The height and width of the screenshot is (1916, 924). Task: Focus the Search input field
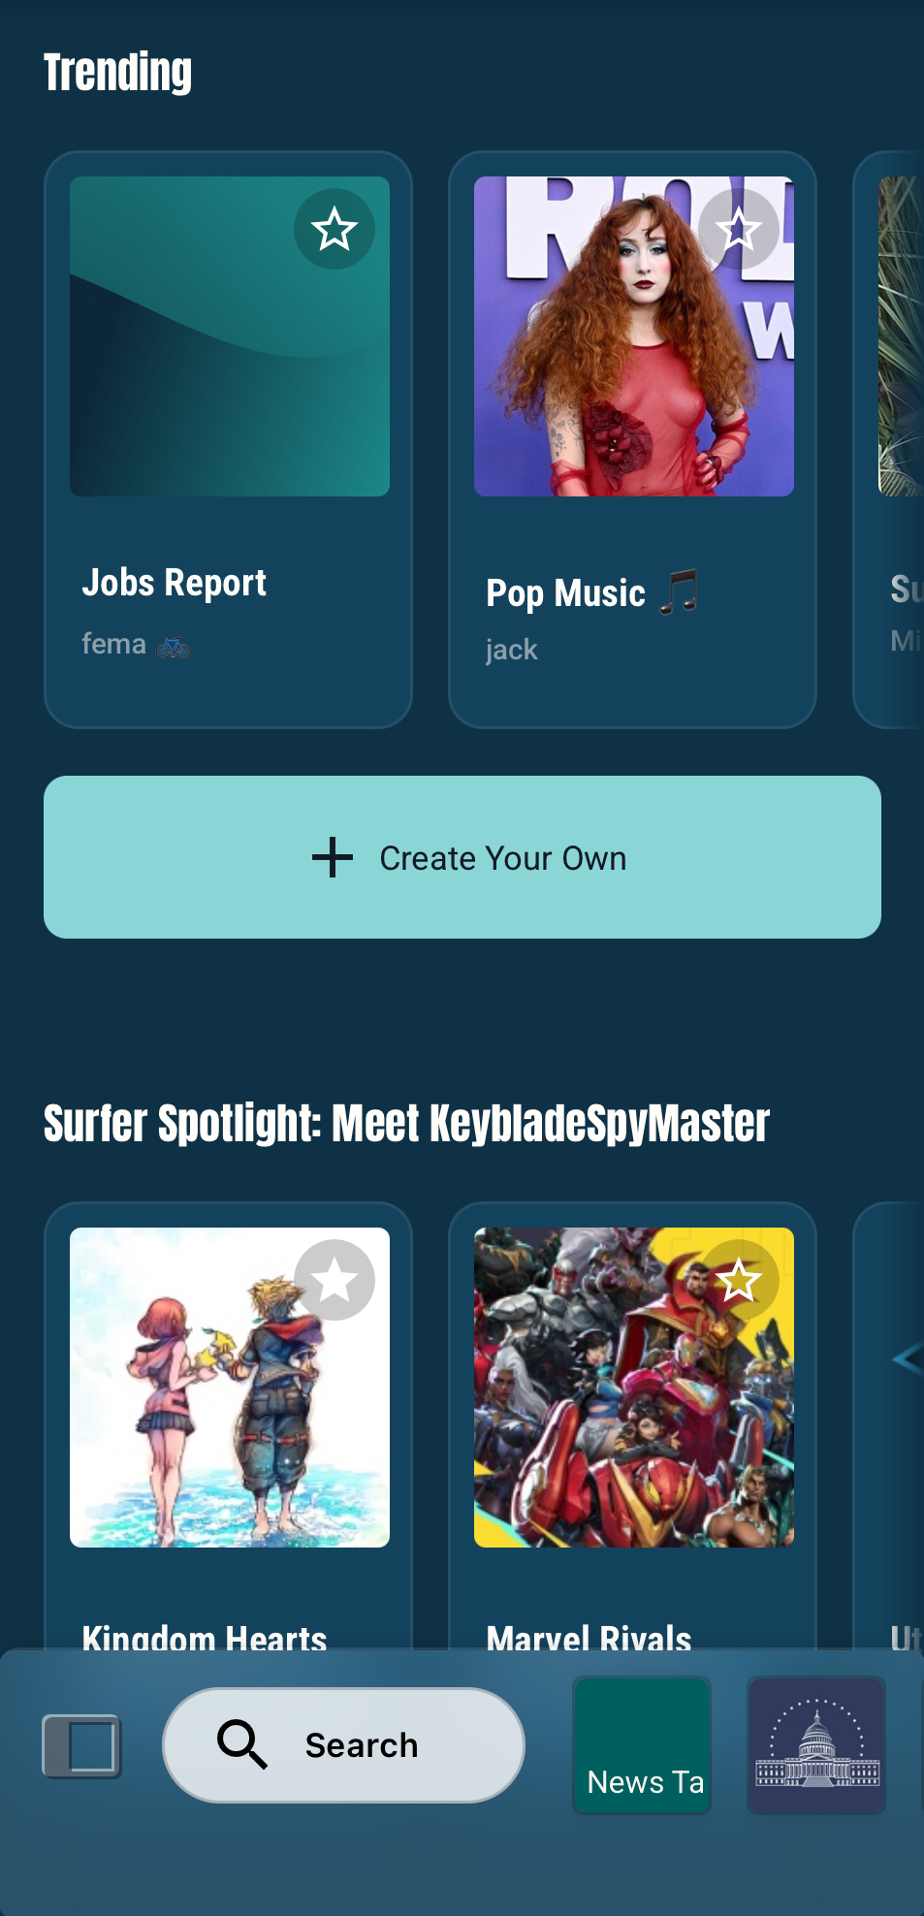tap(343, 1745)
